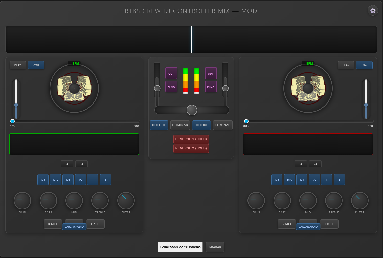The image size is (383, 258).
Task: Adjust the right deck GAIN knob
Action: tap(256, 200)
